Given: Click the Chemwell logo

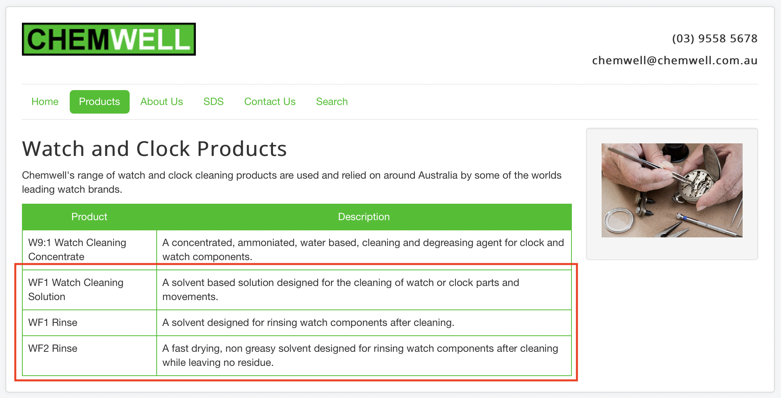Looking at the screenshot, I should (108, 39).
